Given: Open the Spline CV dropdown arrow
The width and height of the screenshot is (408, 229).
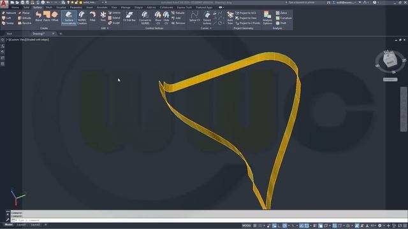Looking at the screenshot, I should coord(194,23).
